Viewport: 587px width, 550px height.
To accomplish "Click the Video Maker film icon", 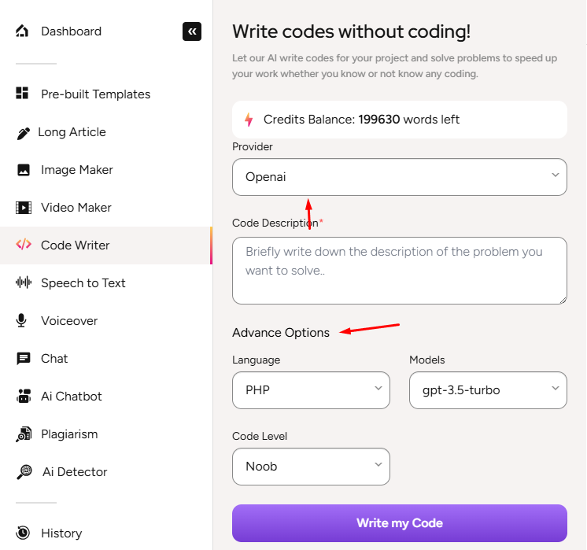I will (24, 208).
